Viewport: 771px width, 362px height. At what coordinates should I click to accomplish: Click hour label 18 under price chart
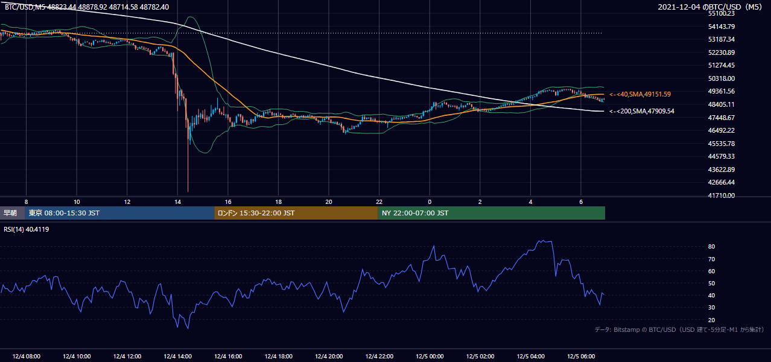tap(278, 202)
